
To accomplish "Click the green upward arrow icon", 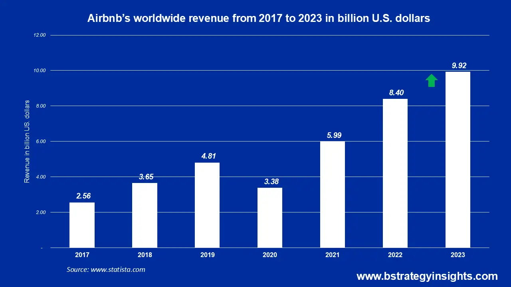I will click(x=431, y=81).
